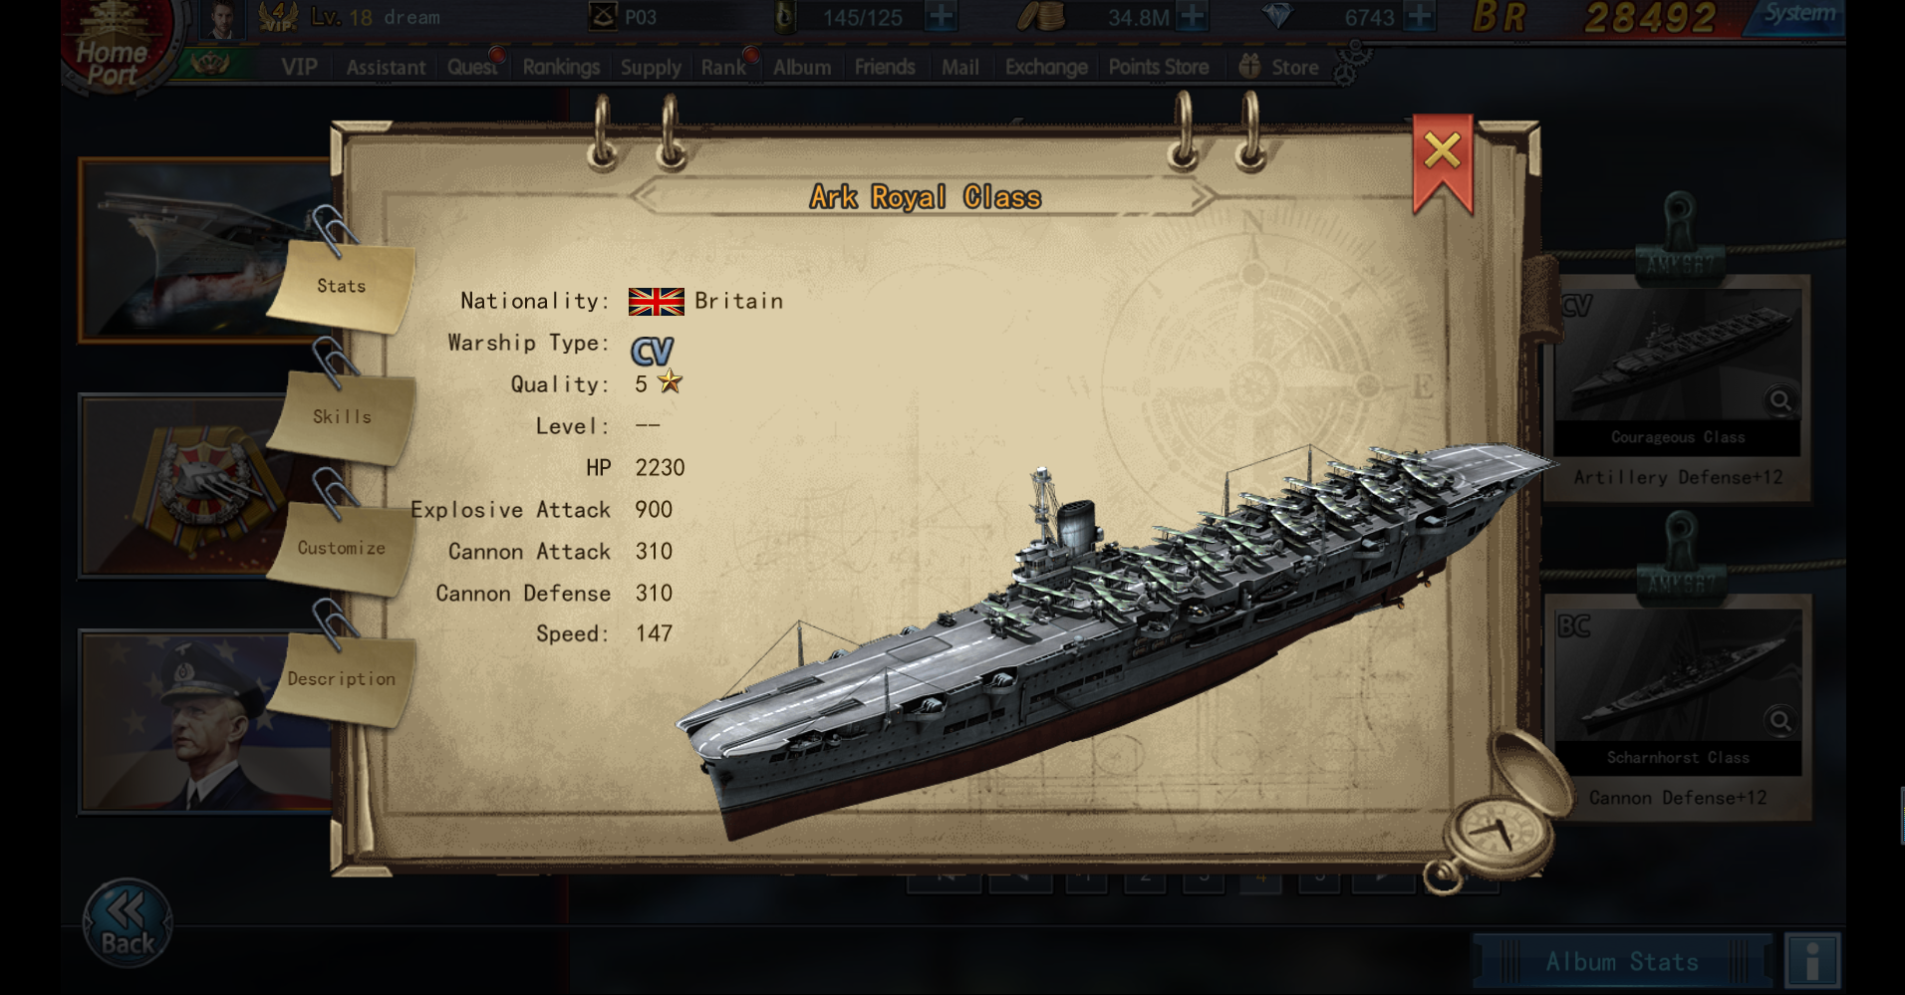Open the Customize note tab
Viewport: 1905px width, 995px height.
click(342, 548)
